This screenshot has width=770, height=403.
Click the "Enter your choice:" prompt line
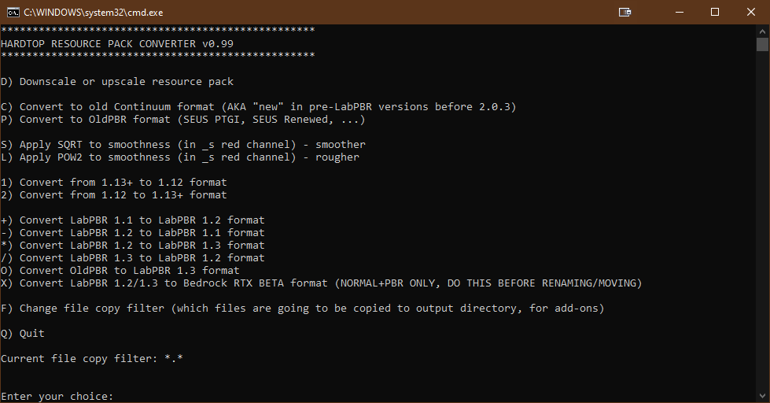point(57,396)
